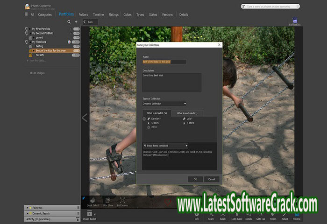Viewport: 327px width, 224px height.
Task: Switch to the 'What is excluded (1)' tab
Action: 188,113
